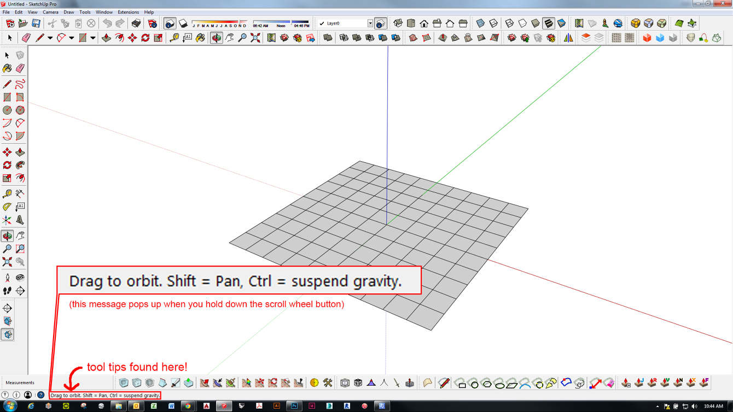The width and height of the screenshot is (733, 412).
Task: Enable X-ray face style
Action: [481, 23]
